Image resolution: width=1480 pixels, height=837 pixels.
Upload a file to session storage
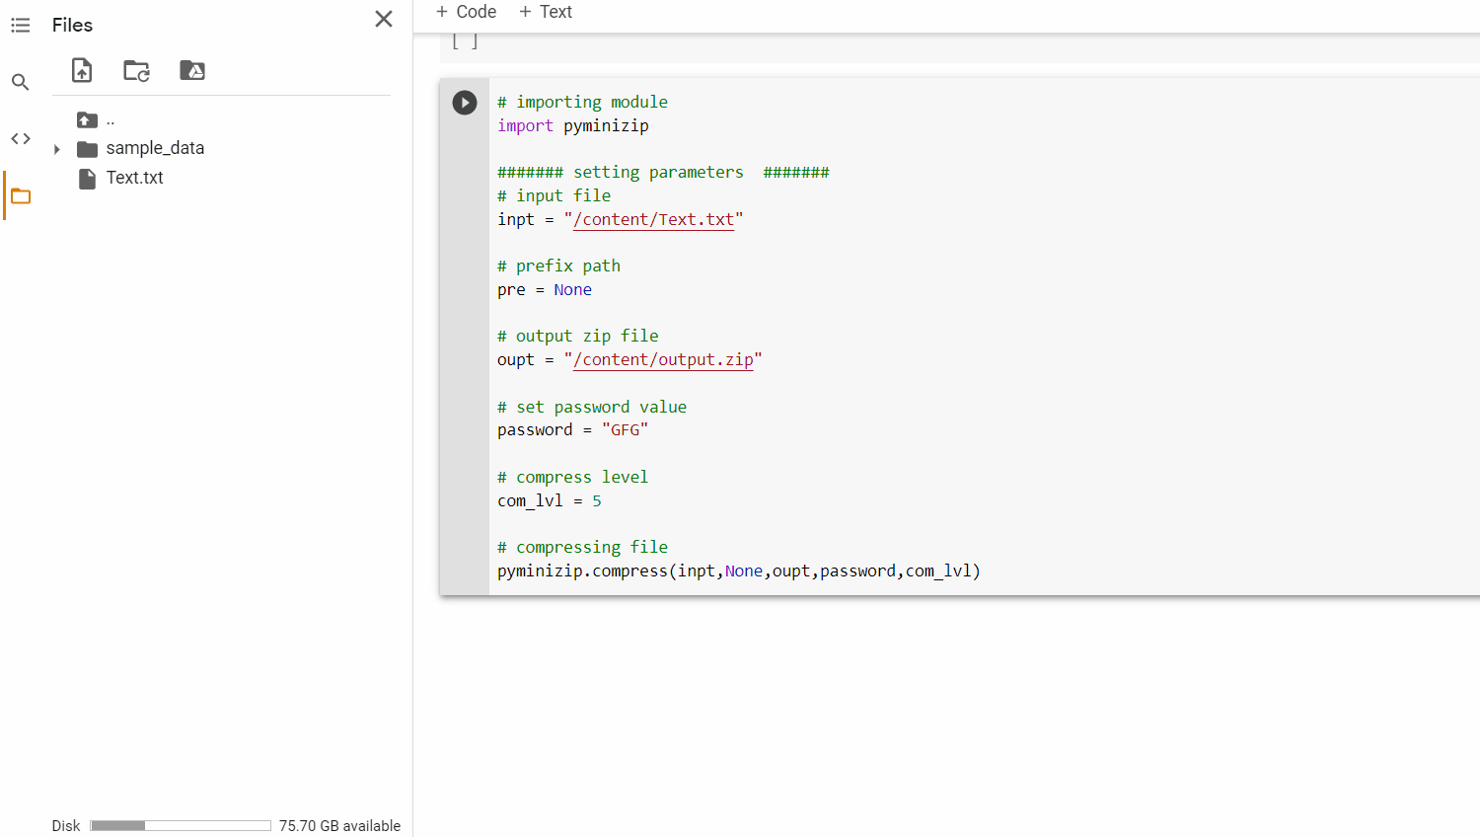click(x=81, y=70)
